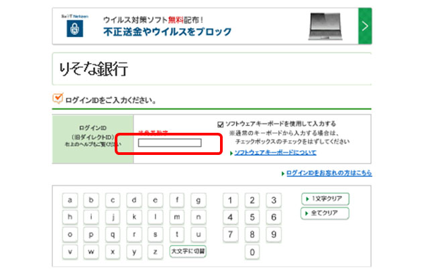Tap the number 7 key
The width and height of the screenshot is (436, 279).
point(230,235)
